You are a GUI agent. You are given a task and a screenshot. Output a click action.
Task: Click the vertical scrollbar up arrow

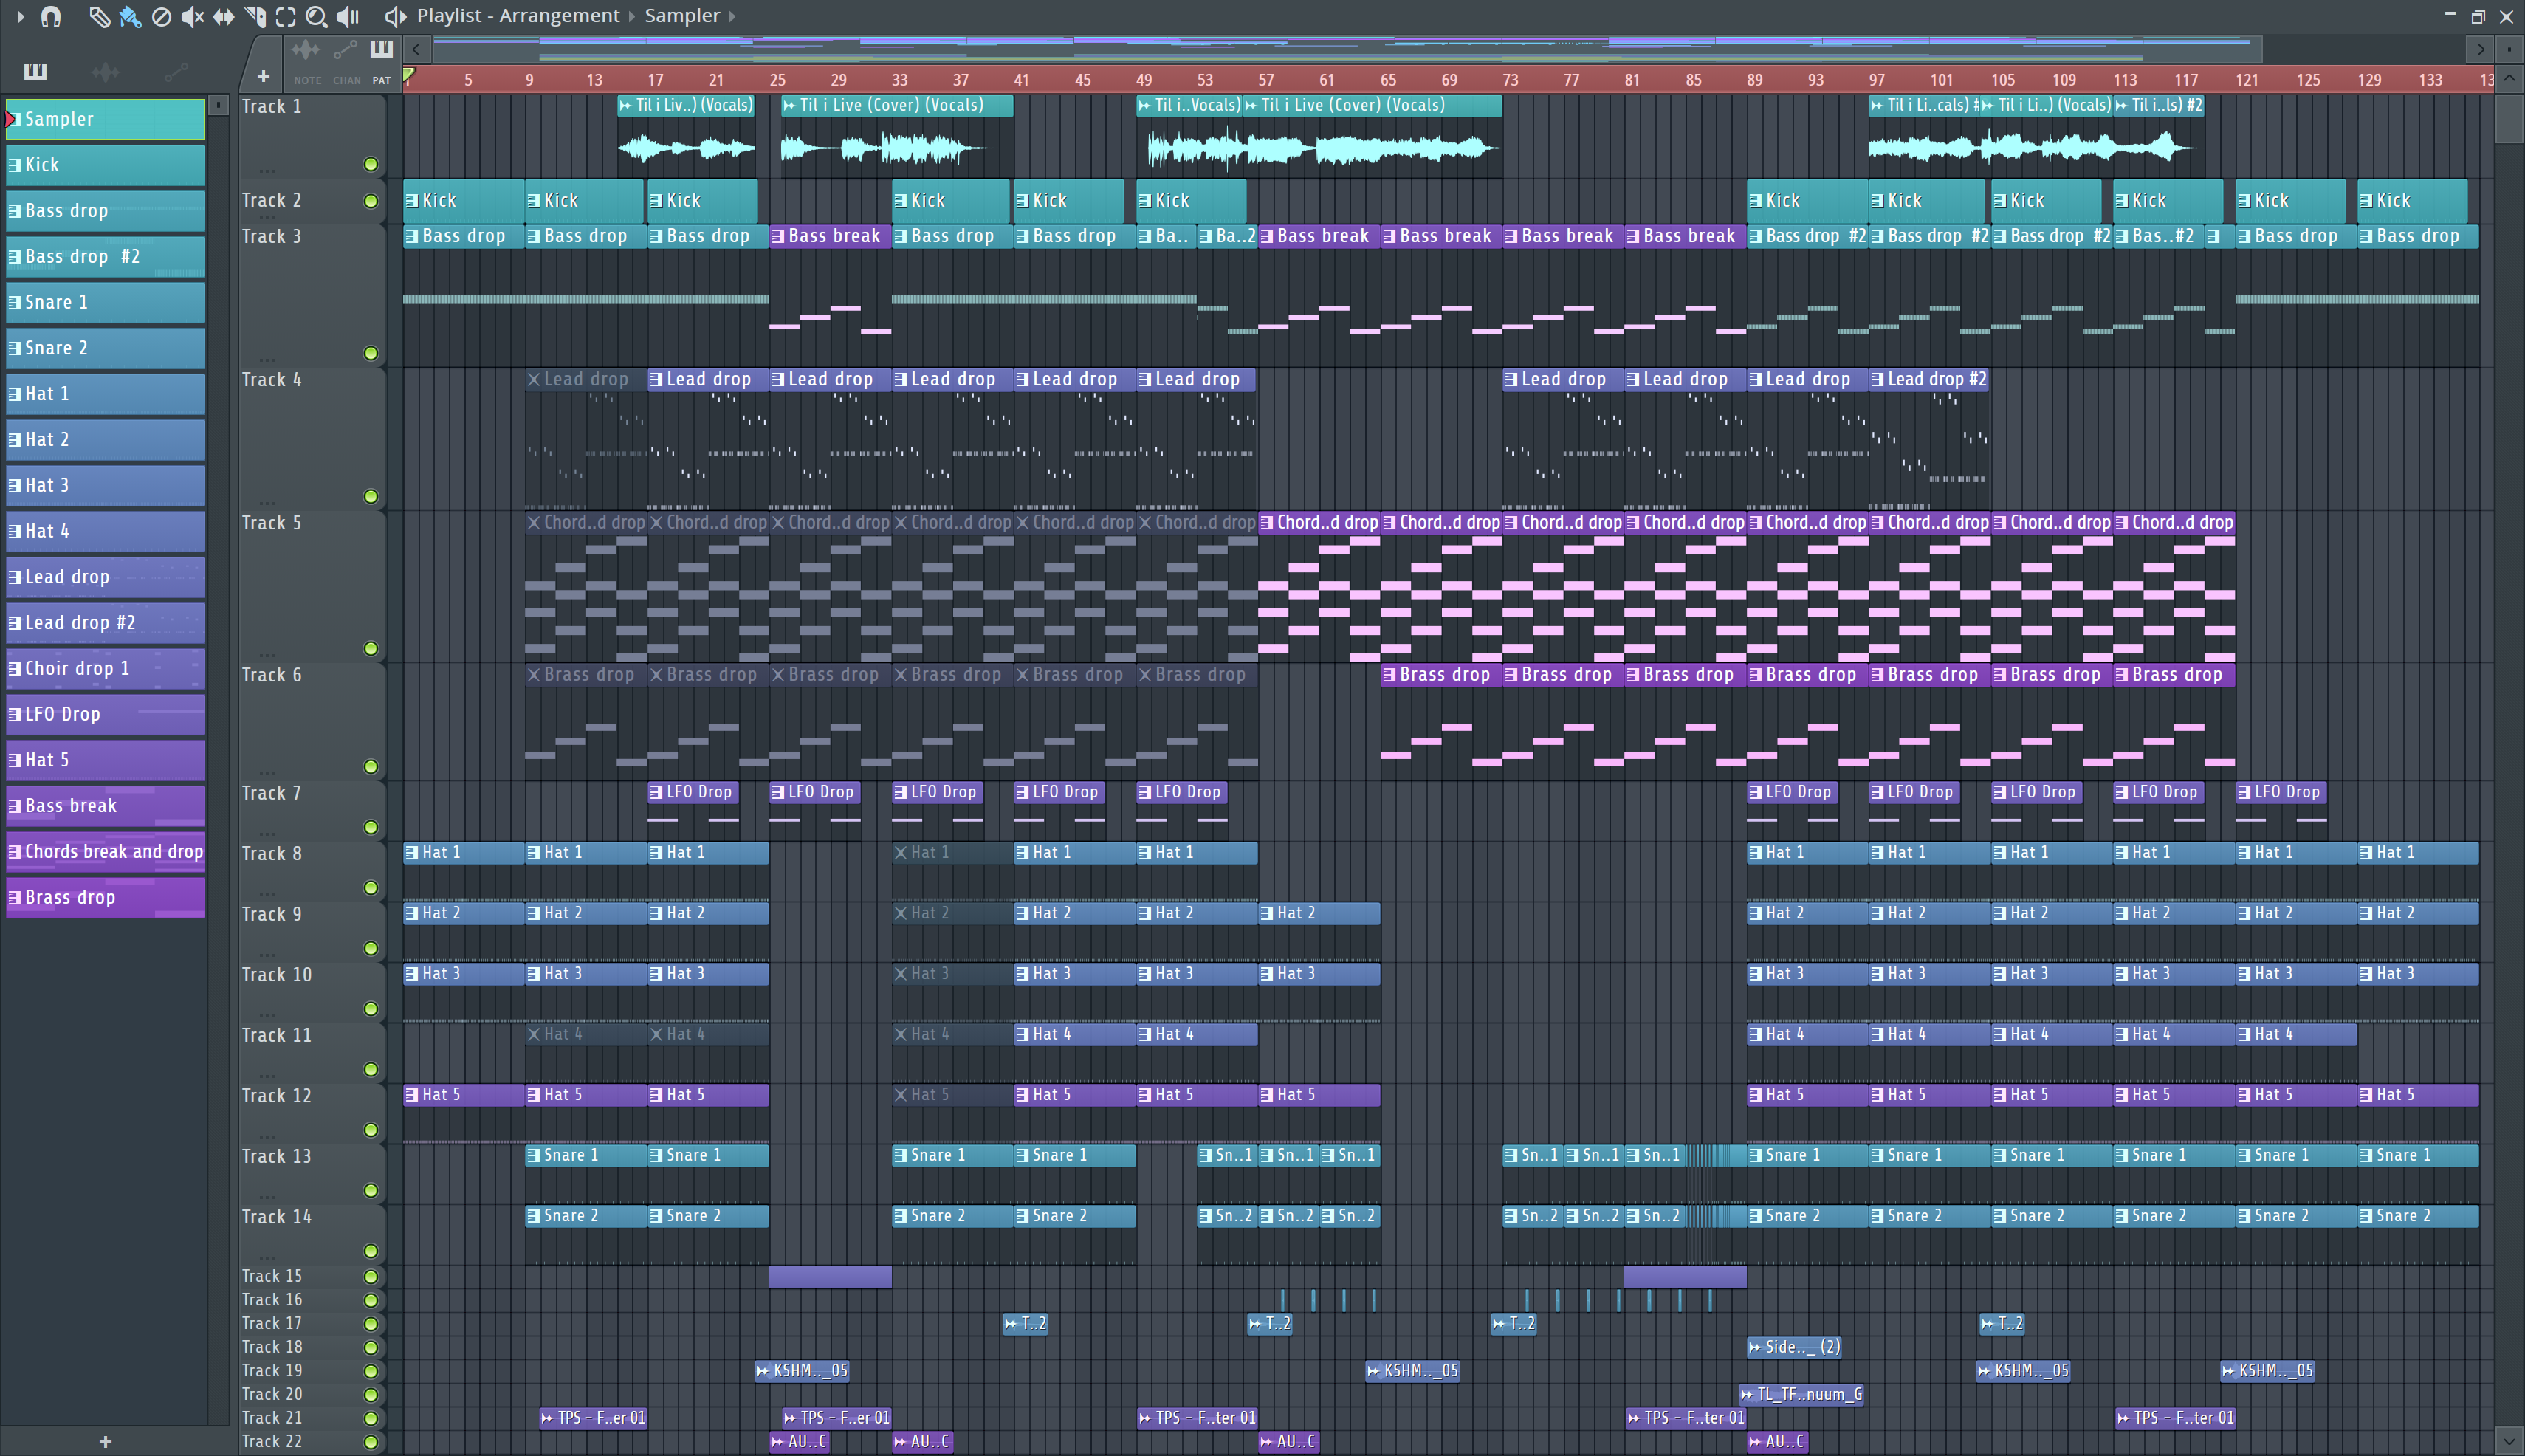pyautogui.click(x=2508, y=79)
